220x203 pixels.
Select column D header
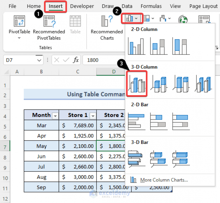[111, 72]
